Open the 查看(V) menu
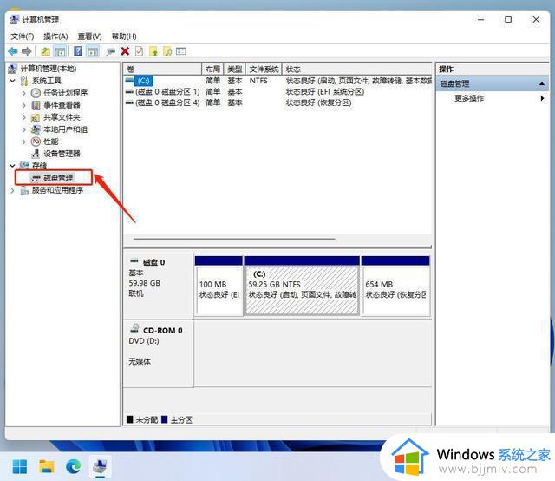The height and width of the screenshot is (481, 555). (89, 36)
